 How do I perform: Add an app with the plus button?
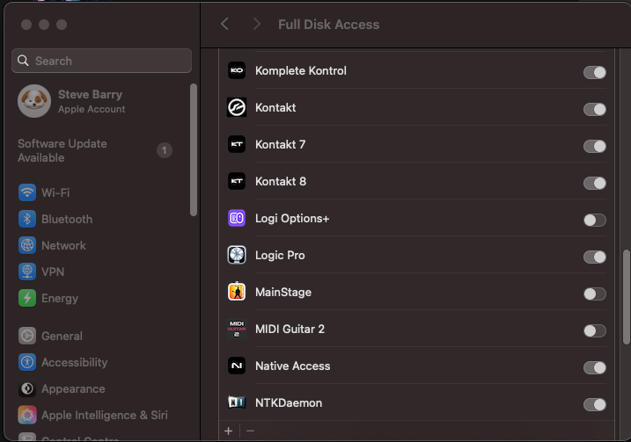point(229,431)
